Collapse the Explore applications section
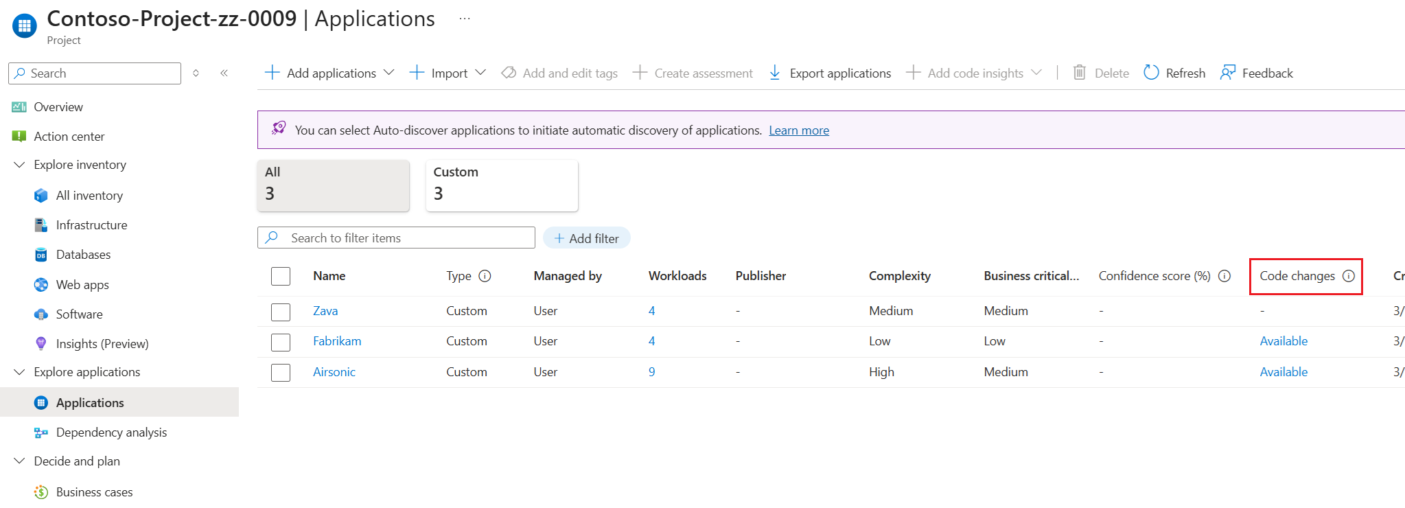The width and height of the screenshot is (1405, 508). 19,372
